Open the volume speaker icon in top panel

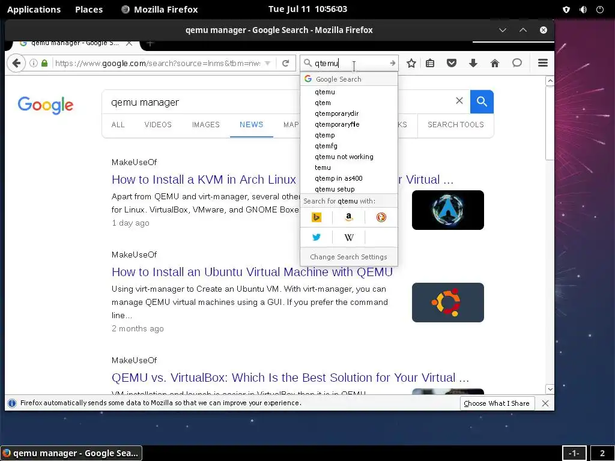click(x=583, y=10)
